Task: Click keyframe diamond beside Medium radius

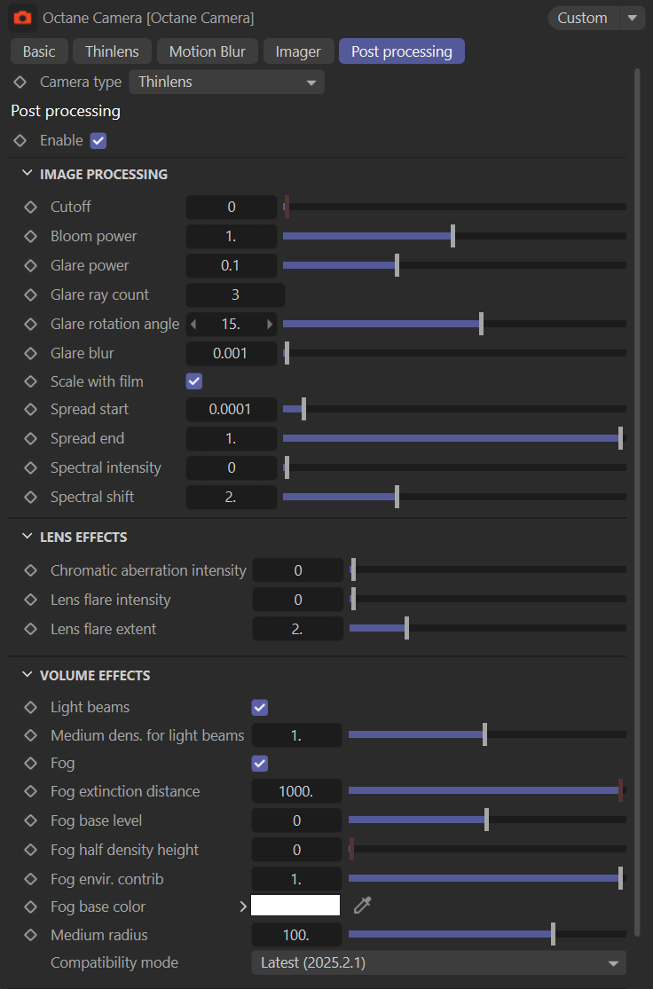Action: [x=31, y=935]
